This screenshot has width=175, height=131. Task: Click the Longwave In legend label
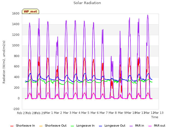point(85,126)
